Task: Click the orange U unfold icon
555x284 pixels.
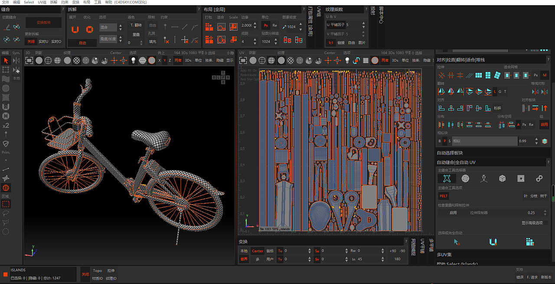Action: [x=75, y=29]
